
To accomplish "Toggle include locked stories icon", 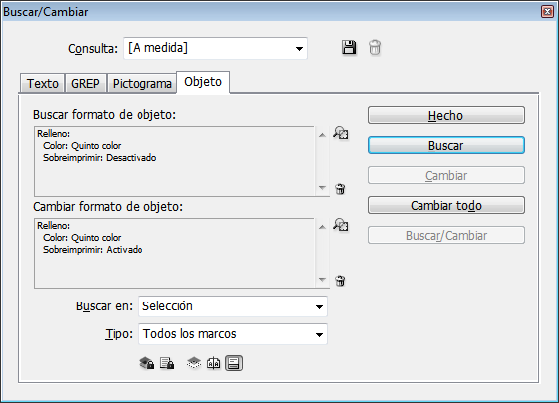I will [x=167, y=363].
